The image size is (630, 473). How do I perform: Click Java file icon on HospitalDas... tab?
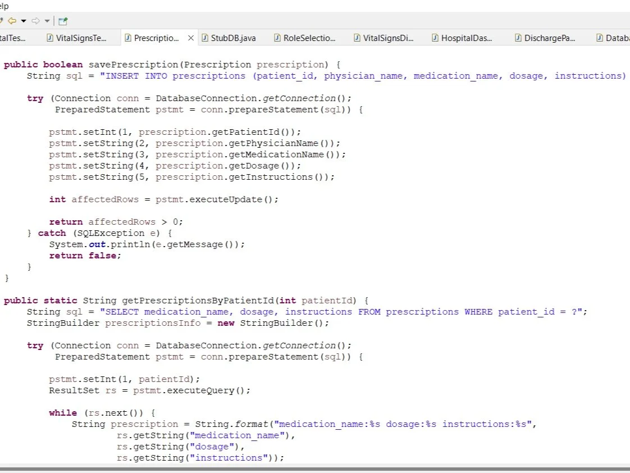(435, 38)
